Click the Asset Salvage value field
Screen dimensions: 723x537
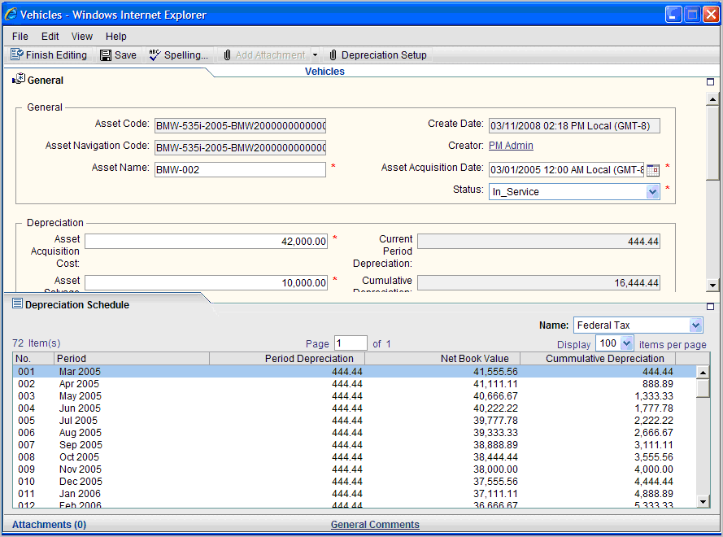(206, 283)
